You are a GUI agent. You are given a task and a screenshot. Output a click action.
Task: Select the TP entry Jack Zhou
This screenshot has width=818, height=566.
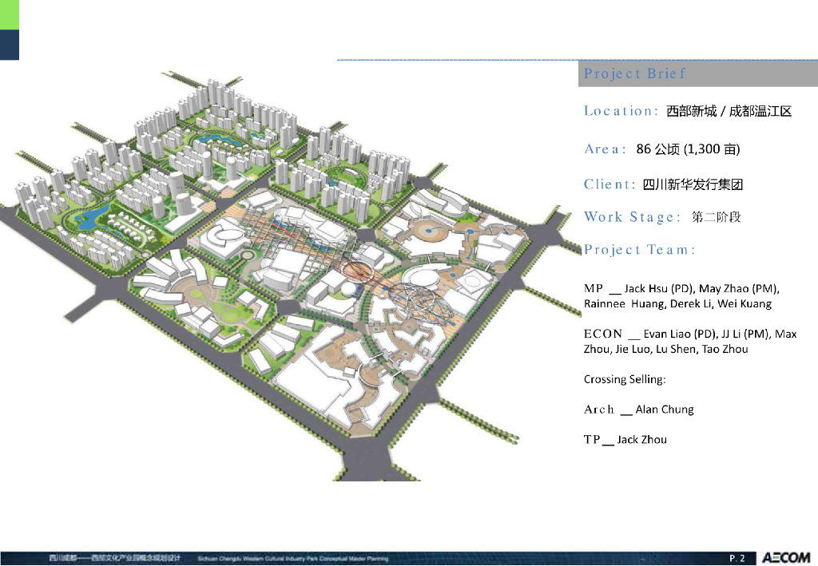(x=625, y=440)
